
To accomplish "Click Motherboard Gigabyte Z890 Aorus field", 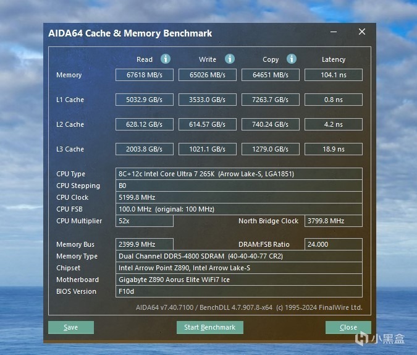I will (x=239, y=280).
